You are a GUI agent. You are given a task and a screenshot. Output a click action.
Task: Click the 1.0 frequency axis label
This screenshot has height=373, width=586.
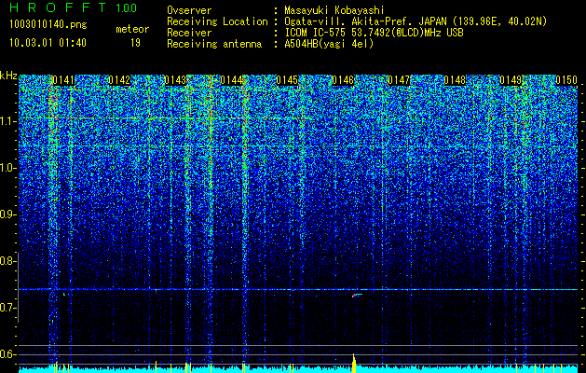click(7, 168)
